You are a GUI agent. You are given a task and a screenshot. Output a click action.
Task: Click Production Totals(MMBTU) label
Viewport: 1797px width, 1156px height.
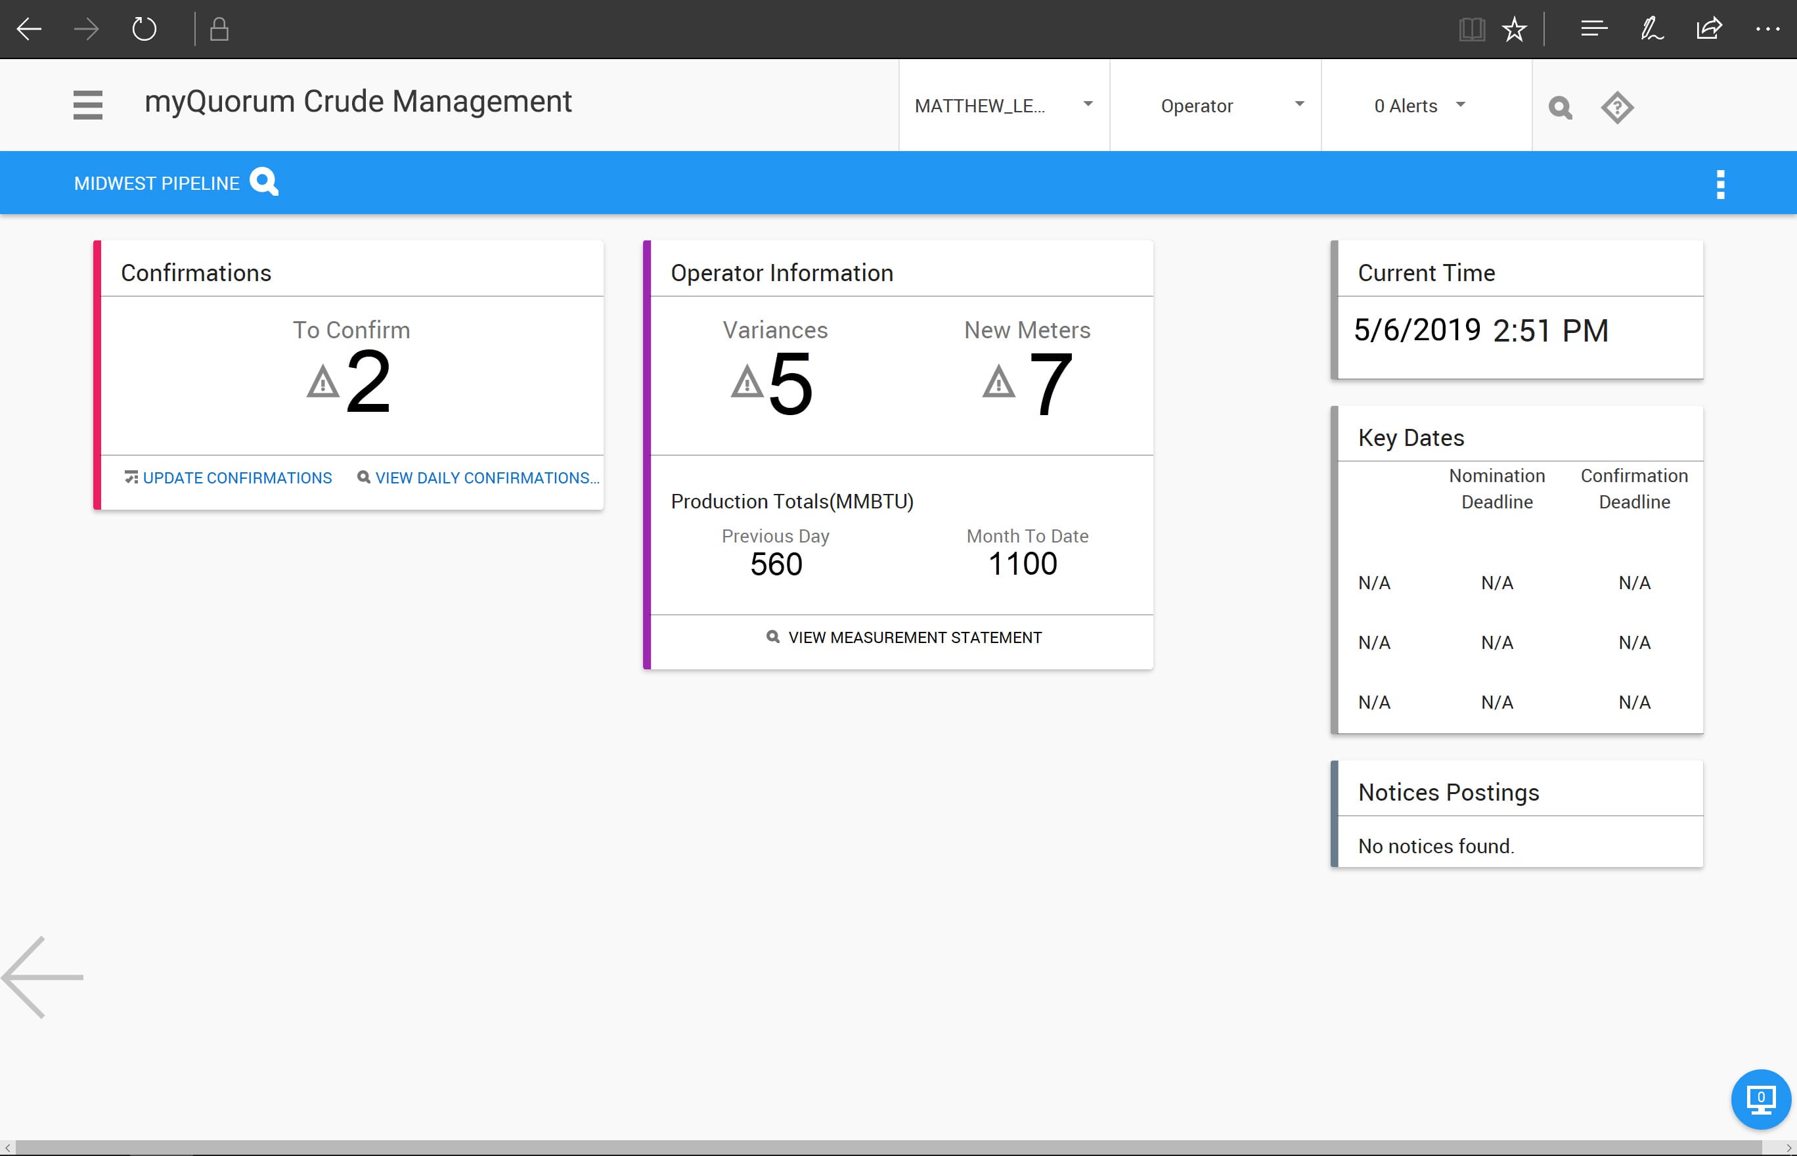(x=792, y=501)
